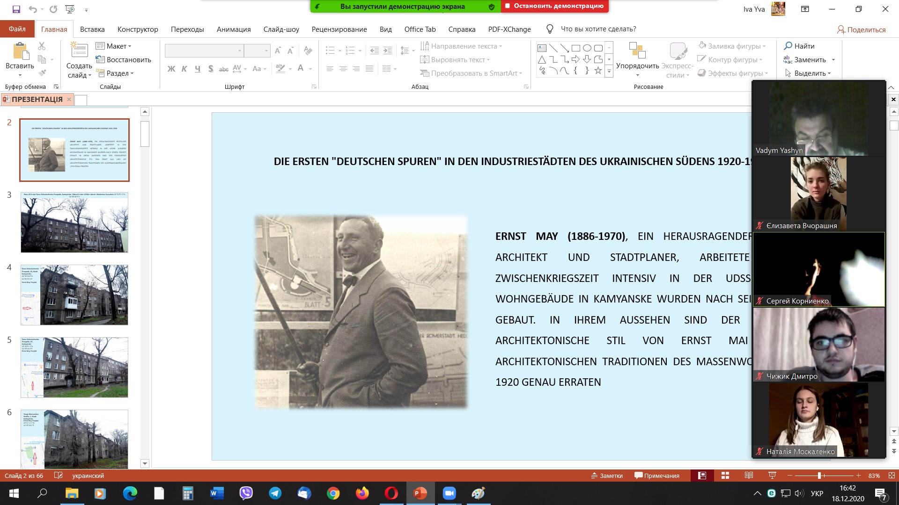This screenshot has width=899, height=505.
Task: Toggle italic (К) formatting
Action: (184, 69)
